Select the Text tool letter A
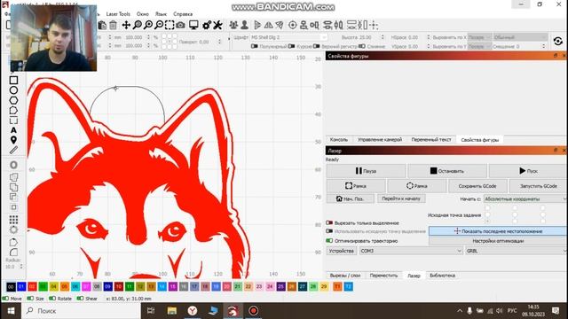Viewport: 568px width, 319px height. click(13, 130)
